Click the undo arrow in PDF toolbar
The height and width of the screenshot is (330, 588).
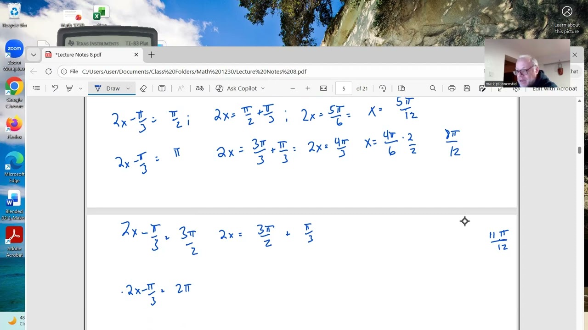coord(55,88)
